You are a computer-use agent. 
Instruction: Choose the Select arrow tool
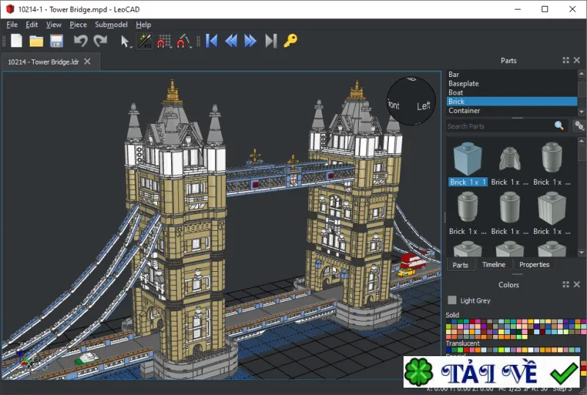pos(125,41)
